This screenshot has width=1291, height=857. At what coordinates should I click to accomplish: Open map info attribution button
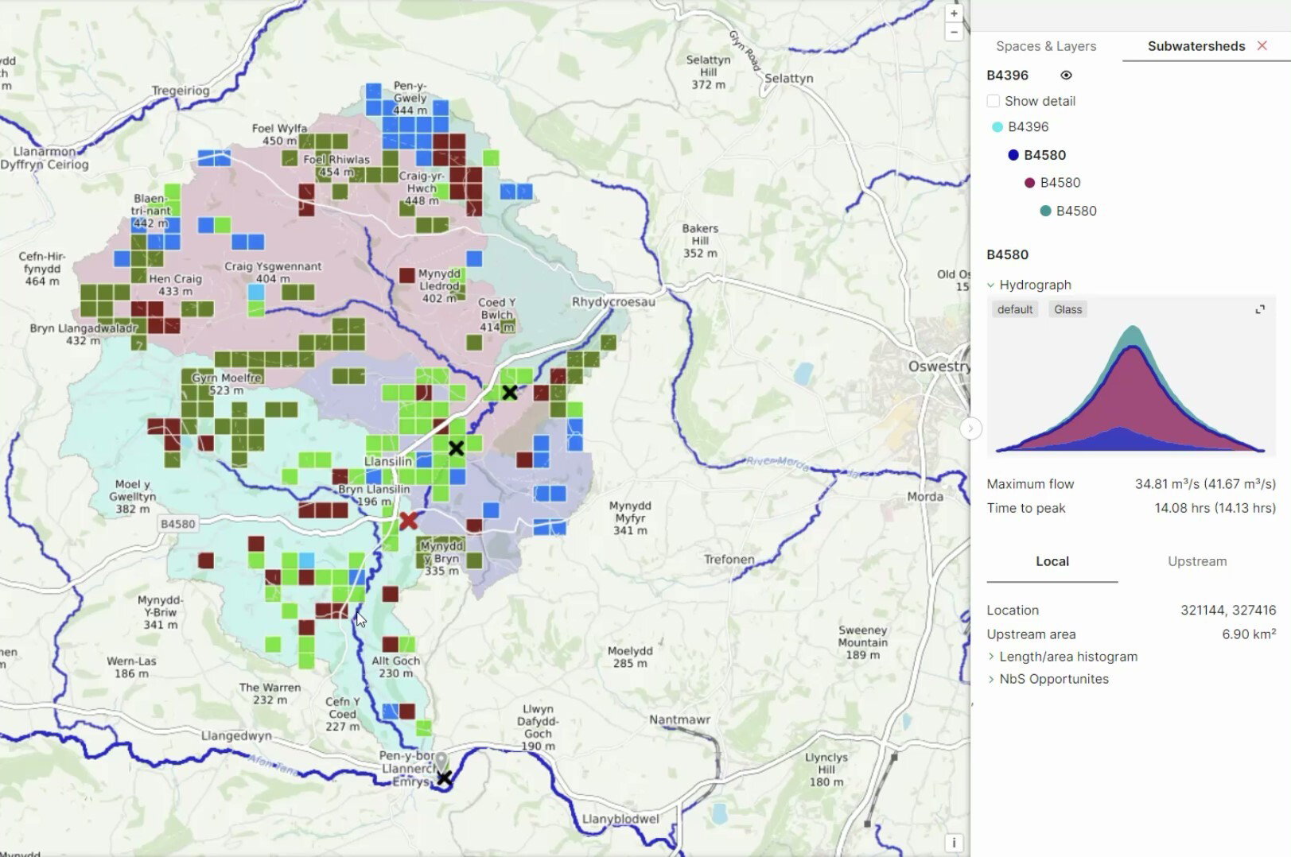pyautogui.click(x=954, y=843)
